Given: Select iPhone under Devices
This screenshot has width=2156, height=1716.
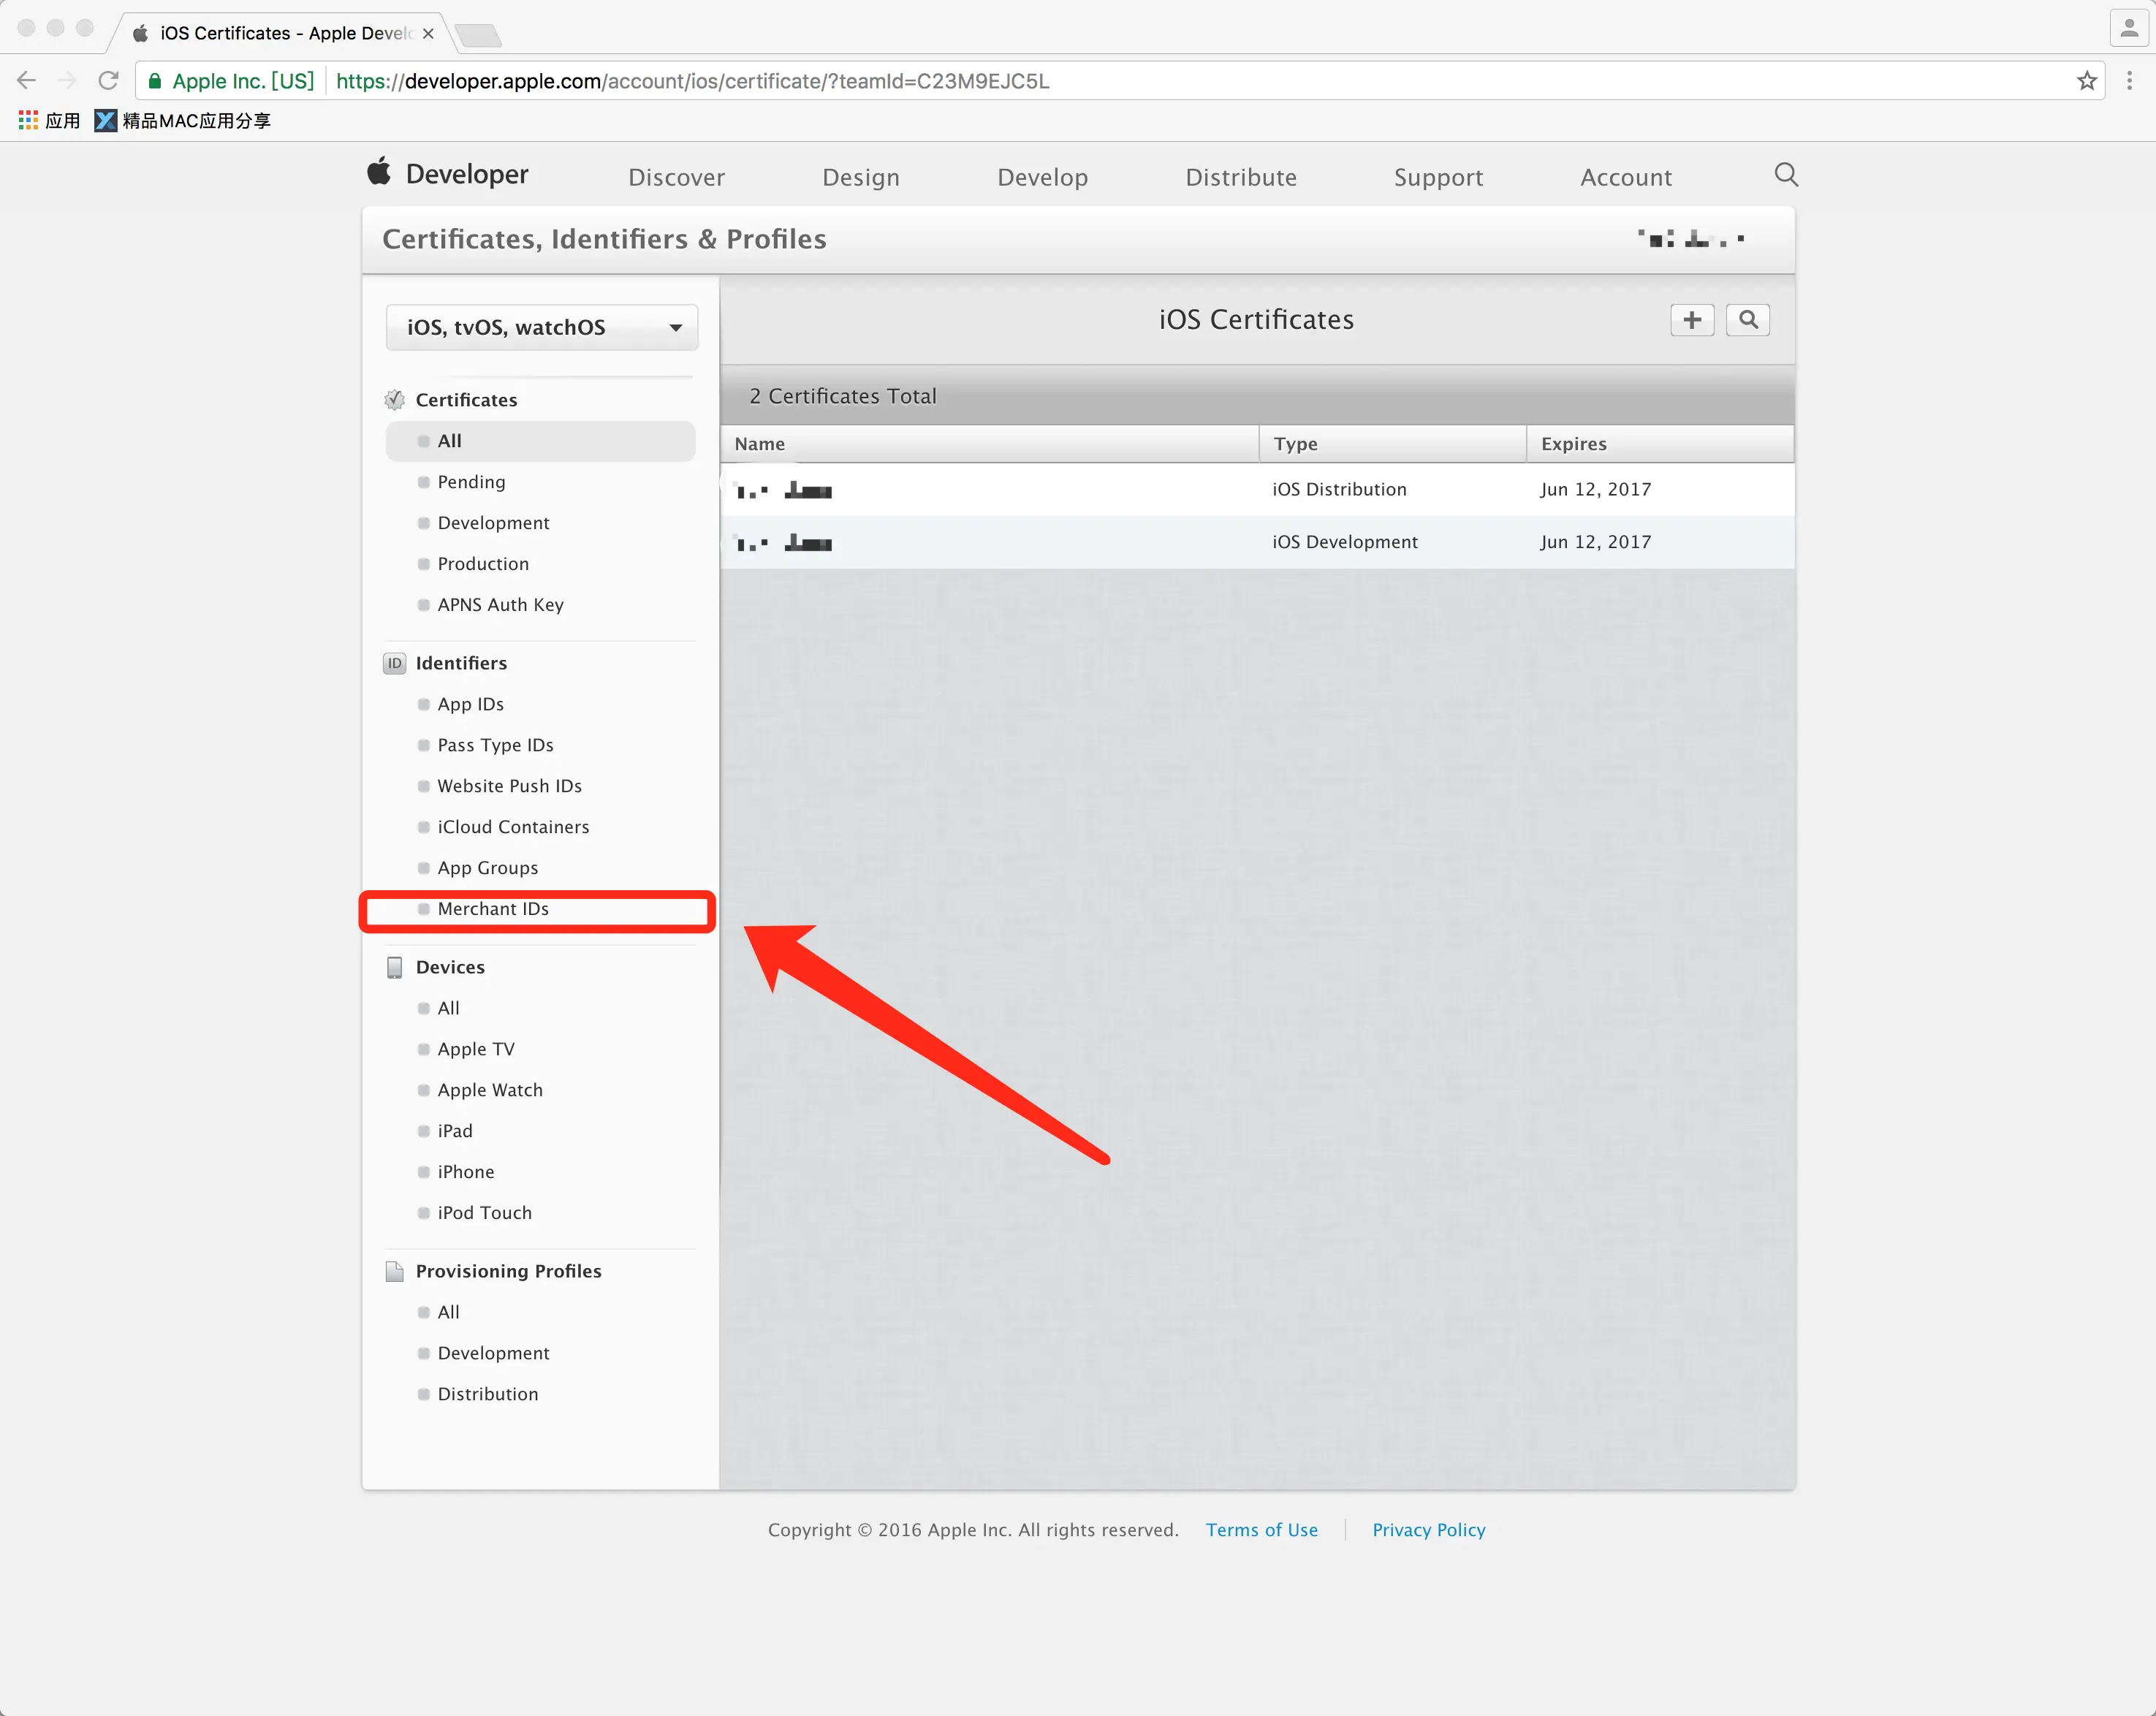Looking at the screenshot, I should click(x=465, y=1172).
